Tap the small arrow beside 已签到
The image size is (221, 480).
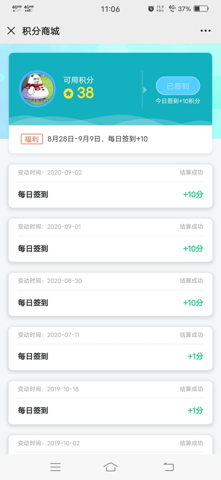click(145, 90)
